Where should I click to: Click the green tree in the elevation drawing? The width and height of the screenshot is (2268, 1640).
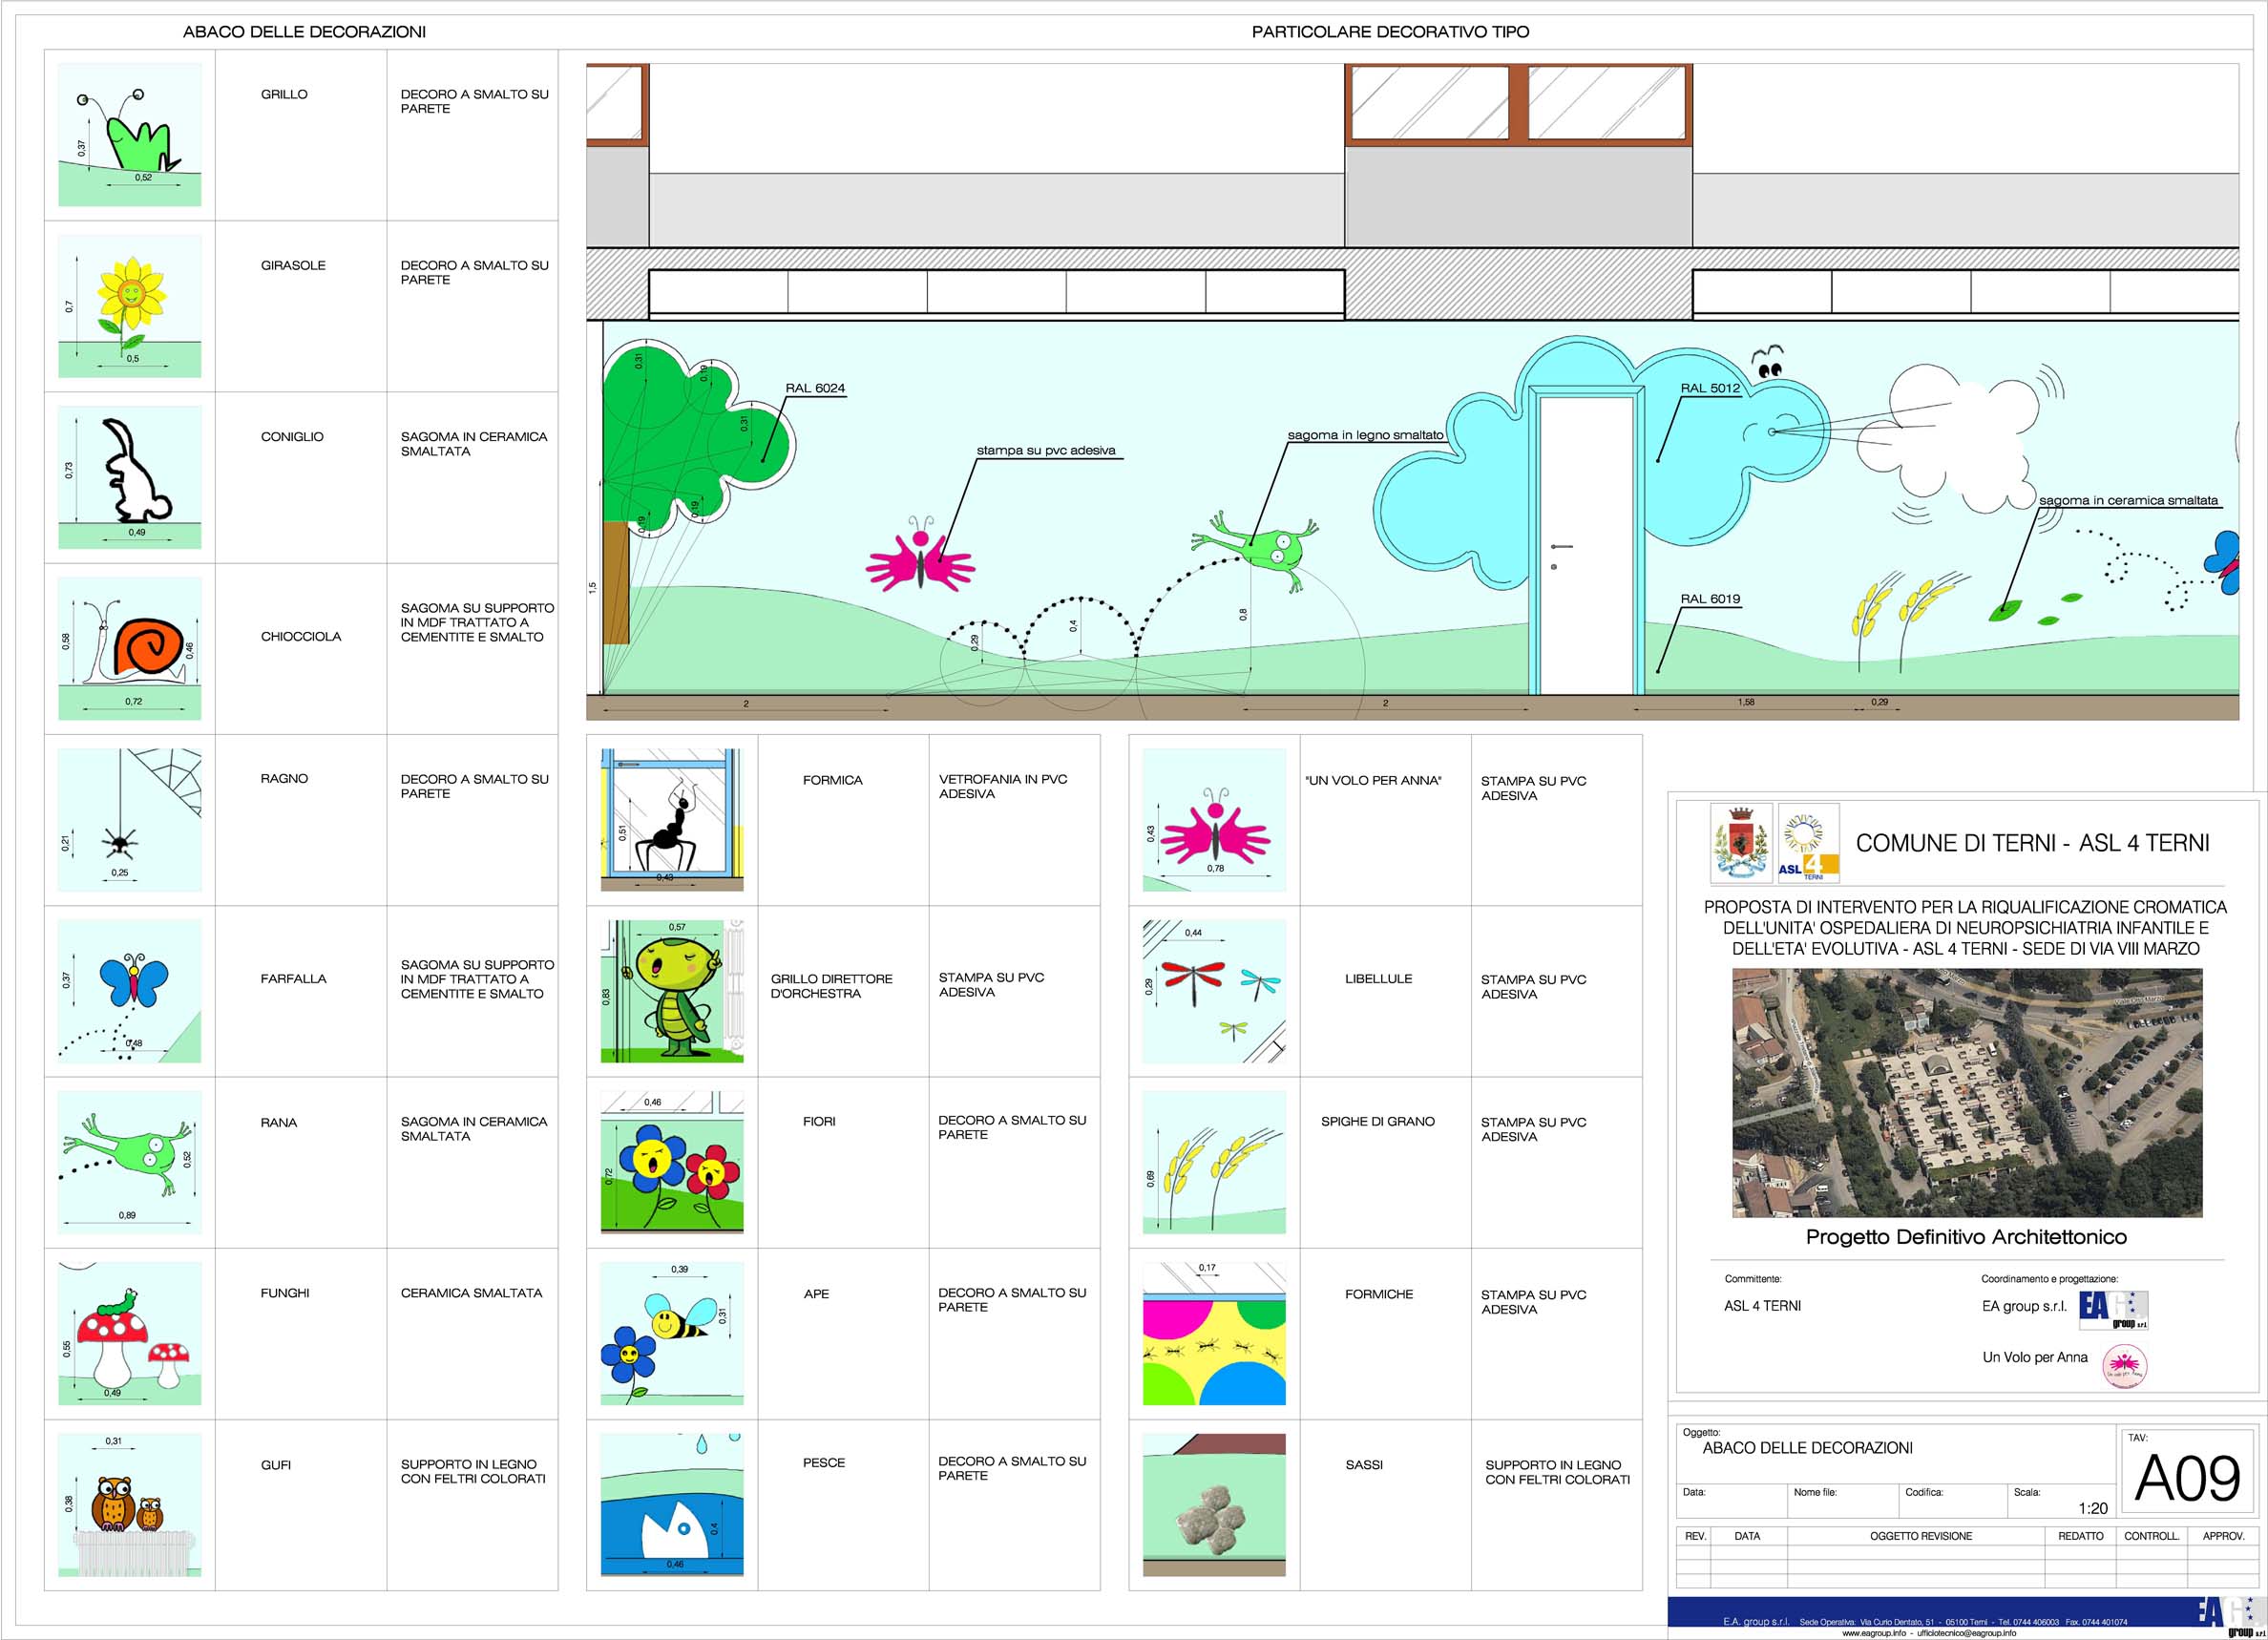[690, 440]
